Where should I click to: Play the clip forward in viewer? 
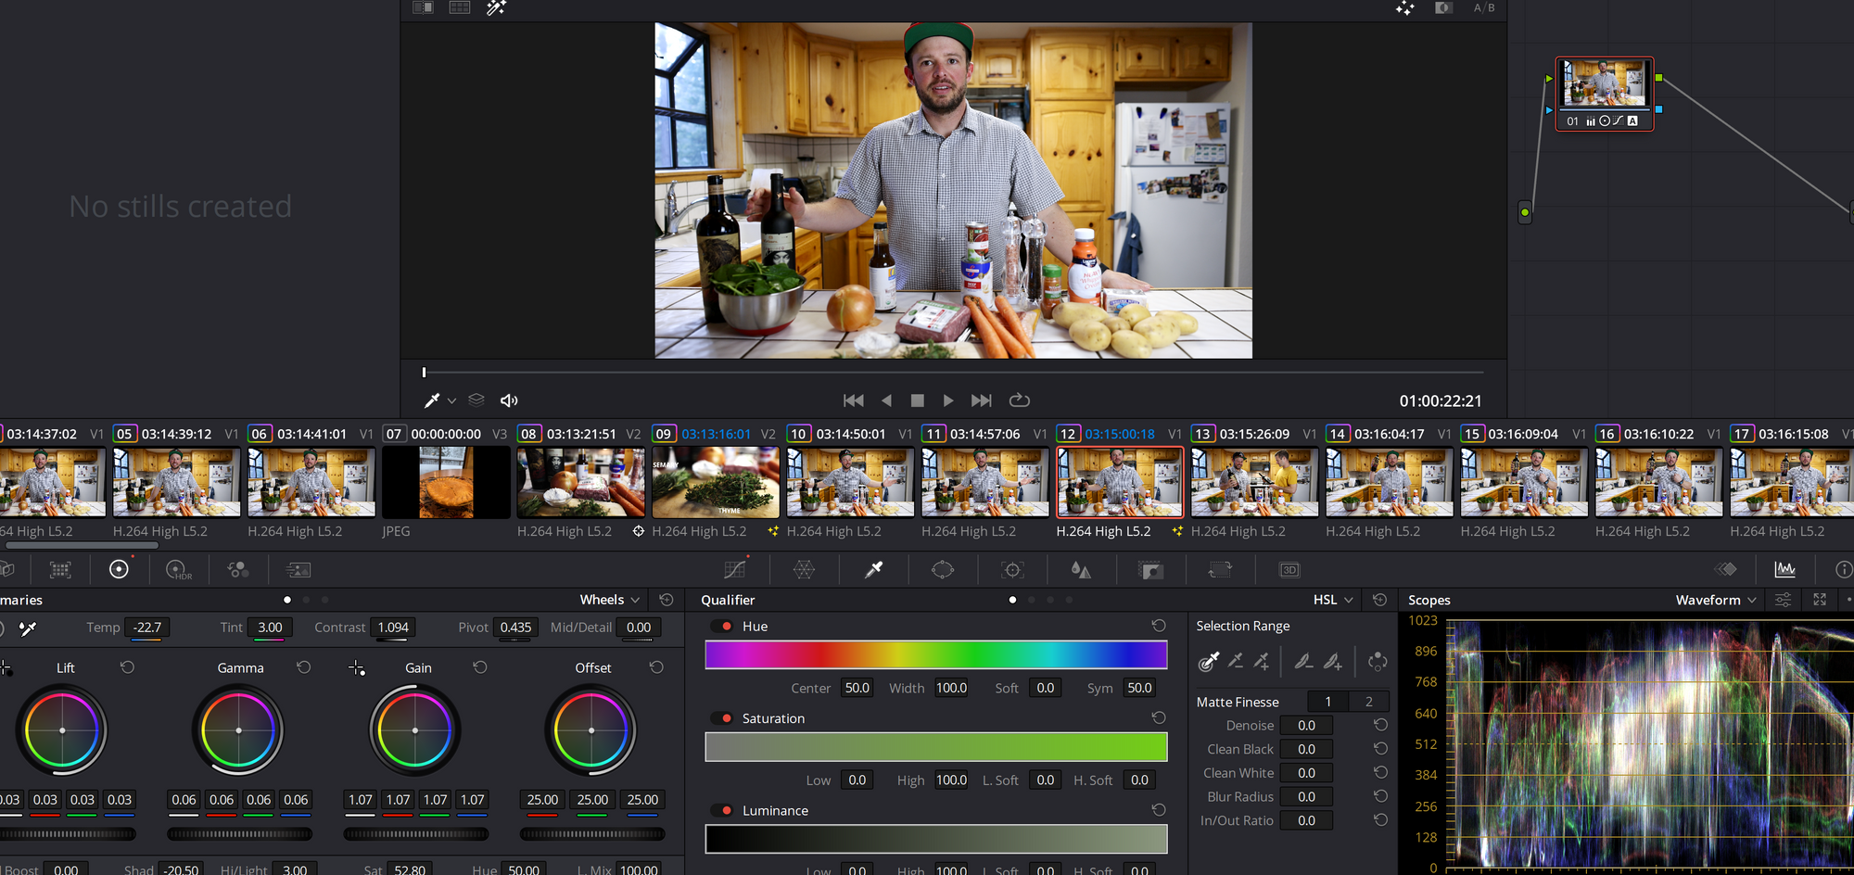pyautogui.click(x=948, y=400)
